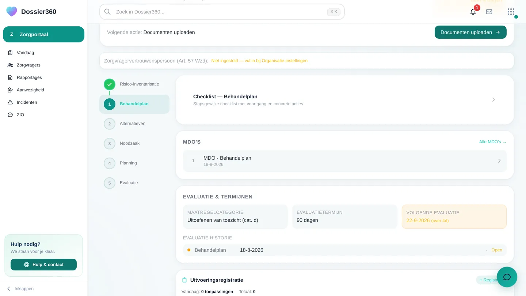Click the ZIO chat icon
The image size is (526, 296).
click(x=10, y=115)
